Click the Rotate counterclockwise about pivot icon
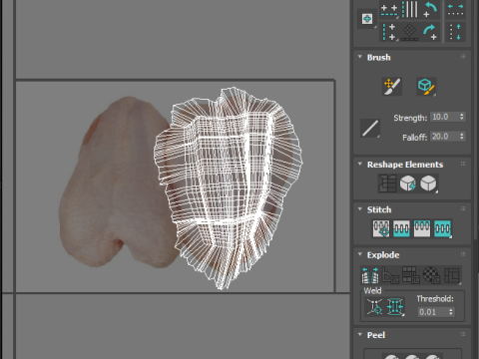 tap(430, 9)
